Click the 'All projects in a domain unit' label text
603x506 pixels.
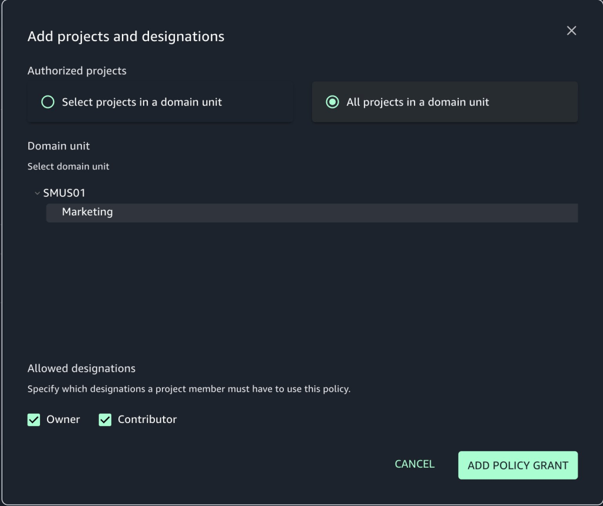(418, 102)
